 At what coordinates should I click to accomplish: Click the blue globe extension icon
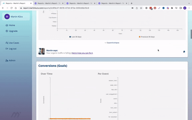click(164, 8)
